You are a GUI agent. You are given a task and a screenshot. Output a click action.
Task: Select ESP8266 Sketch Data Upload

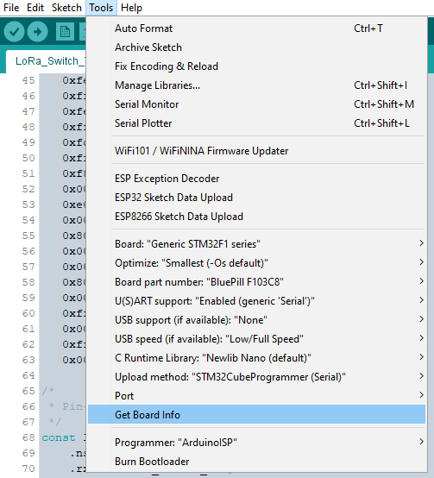pyautogui.click(x=256, y=217)
